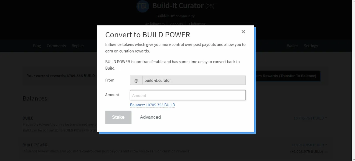Click Redeem Rewards (Transfer To Balance) button
Image resolution: width=355 pixels, height=161 pixels.
pos(288,76)
